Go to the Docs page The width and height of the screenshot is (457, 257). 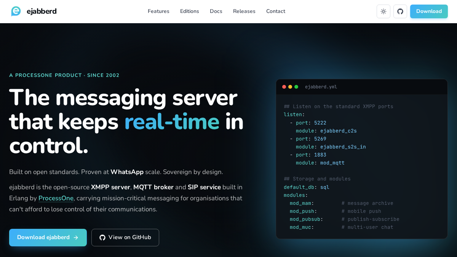pyautogui.click(x=216, y=11)
